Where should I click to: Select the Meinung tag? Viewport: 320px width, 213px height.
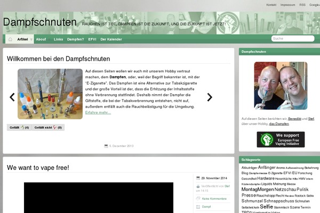279,184
